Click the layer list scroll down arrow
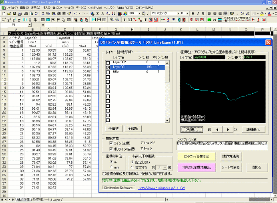 [x=167, y=121]
